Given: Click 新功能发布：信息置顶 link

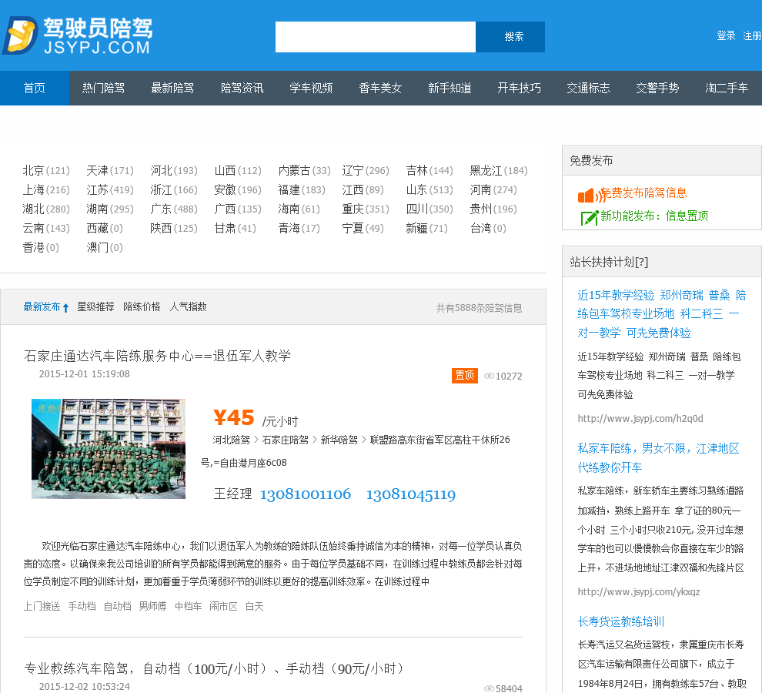Looking at the screenshot, I should tap(654, 216).
